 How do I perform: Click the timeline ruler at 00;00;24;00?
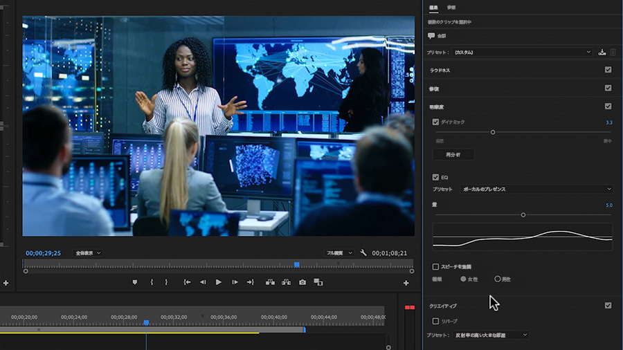point(74,317)
